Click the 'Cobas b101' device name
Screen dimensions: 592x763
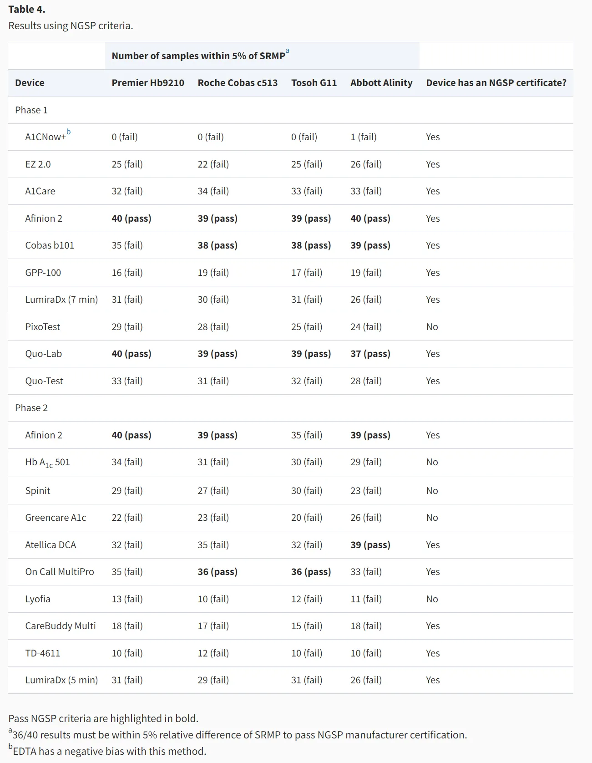pos(50,245)
